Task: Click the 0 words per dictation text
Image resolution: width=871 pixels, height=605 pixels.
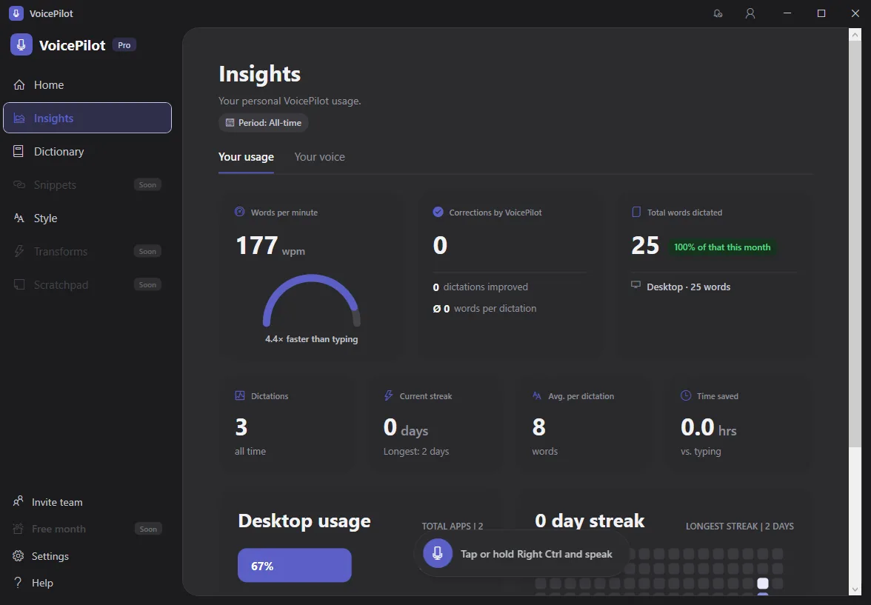Action: [x=485, y=308]
